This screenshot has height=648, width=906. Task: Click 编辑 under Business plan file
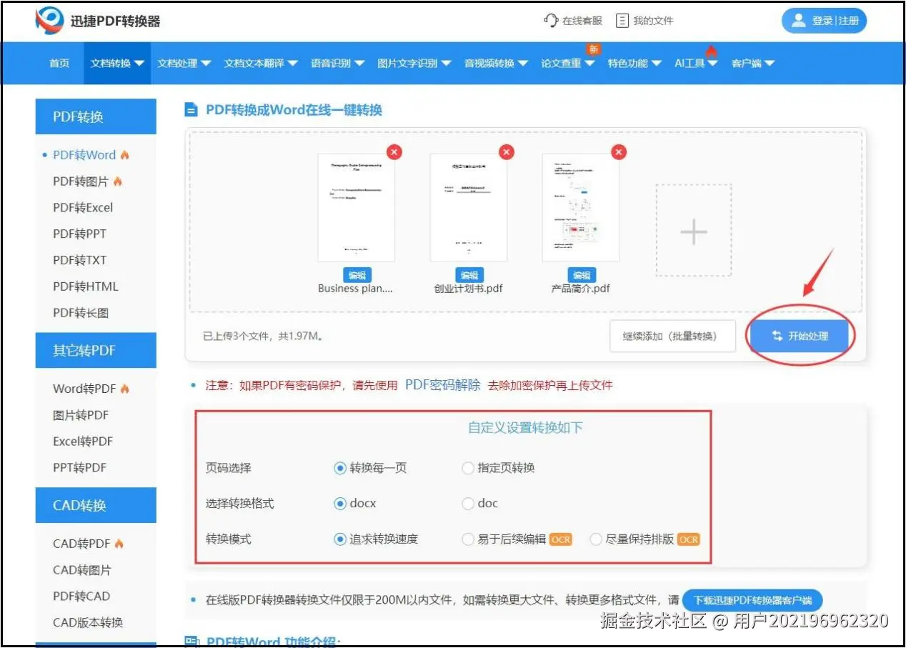pos(357,276)
